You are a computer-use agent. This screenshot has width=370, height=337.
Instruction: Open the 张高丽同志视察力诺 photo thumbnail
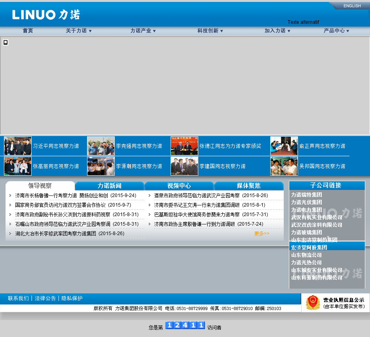[x=18, y=166]
